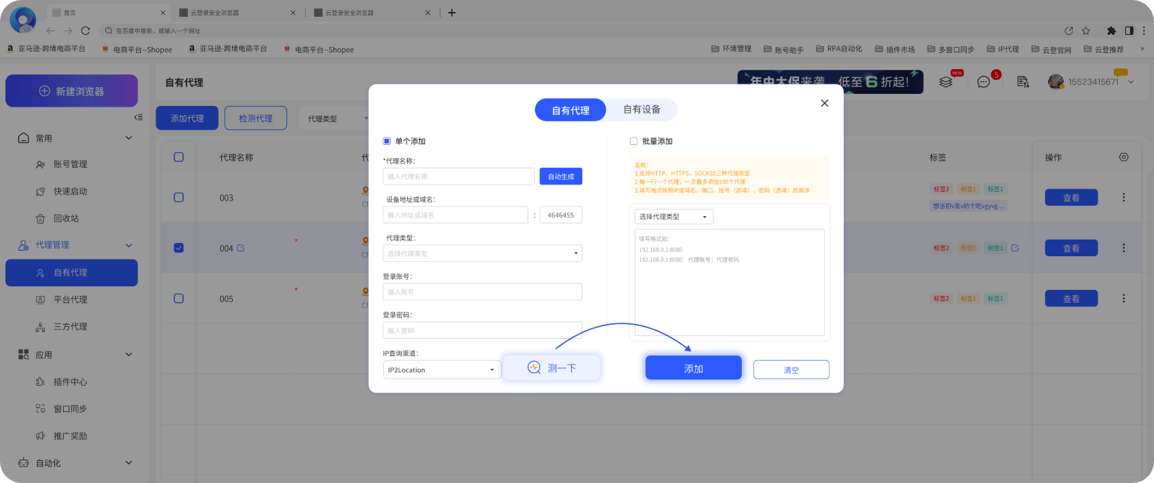Open the batch 选择代理类型 dropdown
The height and width of the screenshot is (483, 1154).
pyautogui.click(x=673, y=217)
